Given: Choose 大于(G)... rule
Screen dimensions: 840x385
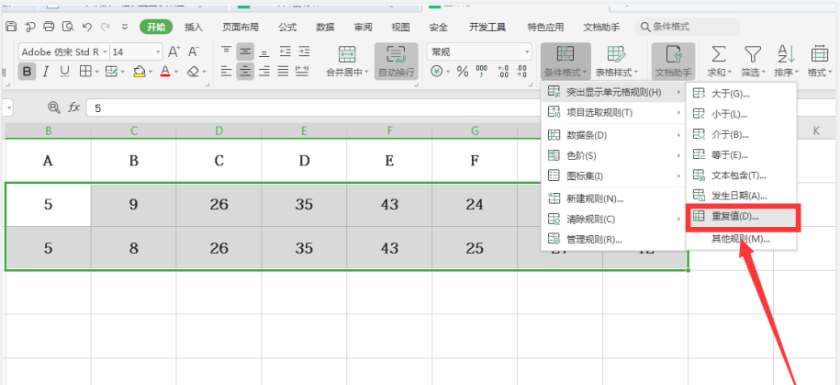Looking at the screenshot, I should tap(742, 94).
